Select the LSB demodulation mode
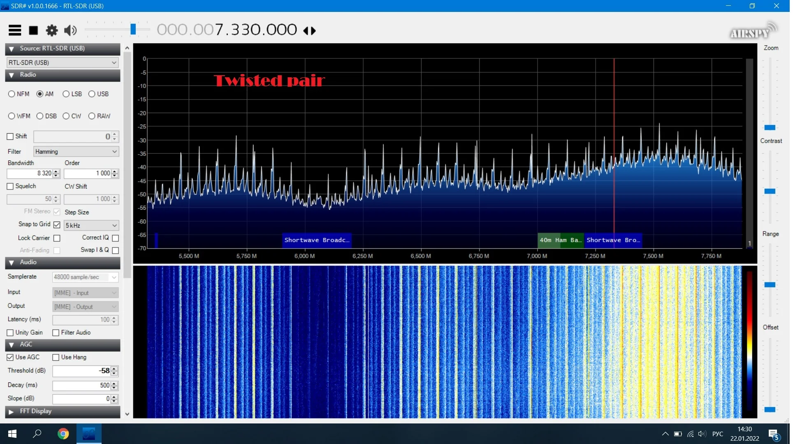This screenshot has width=793, height=444. tap(66, 94)
